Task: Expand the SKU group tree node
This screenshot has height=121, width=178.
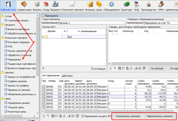Action: 43,37
